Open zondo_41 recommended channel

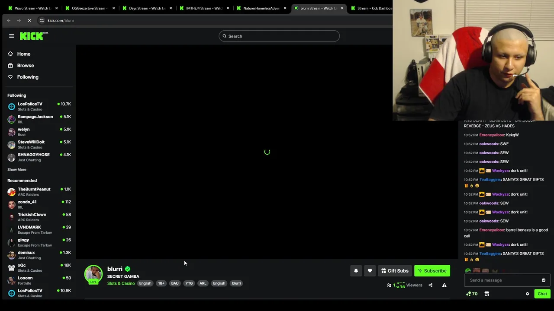point(39,204)
